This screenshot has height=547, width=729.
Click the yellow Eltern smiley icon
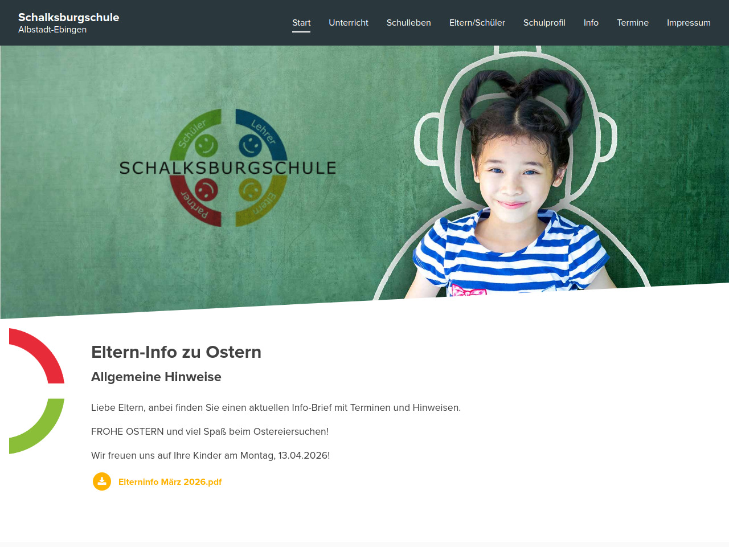249,189
